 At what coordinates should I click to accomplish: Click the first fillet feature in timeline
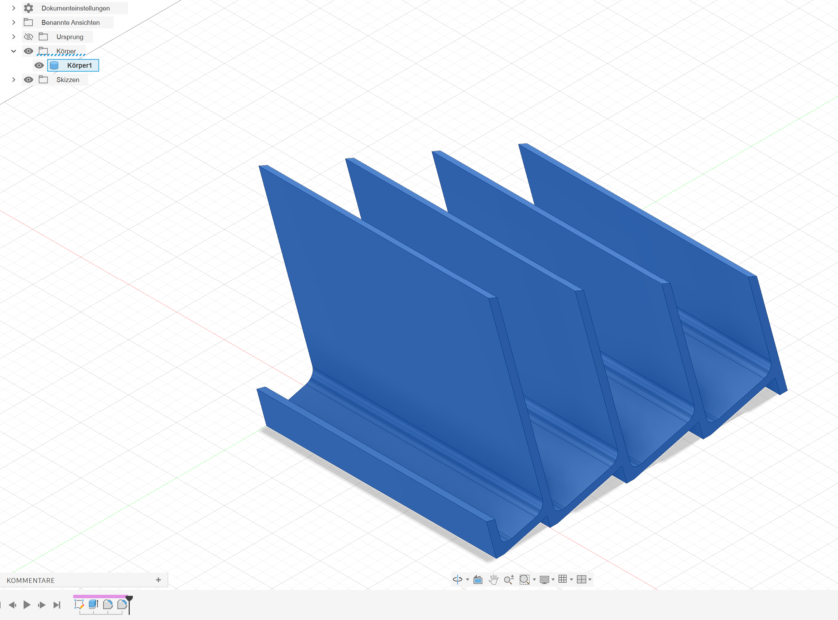tap(108, 604)
